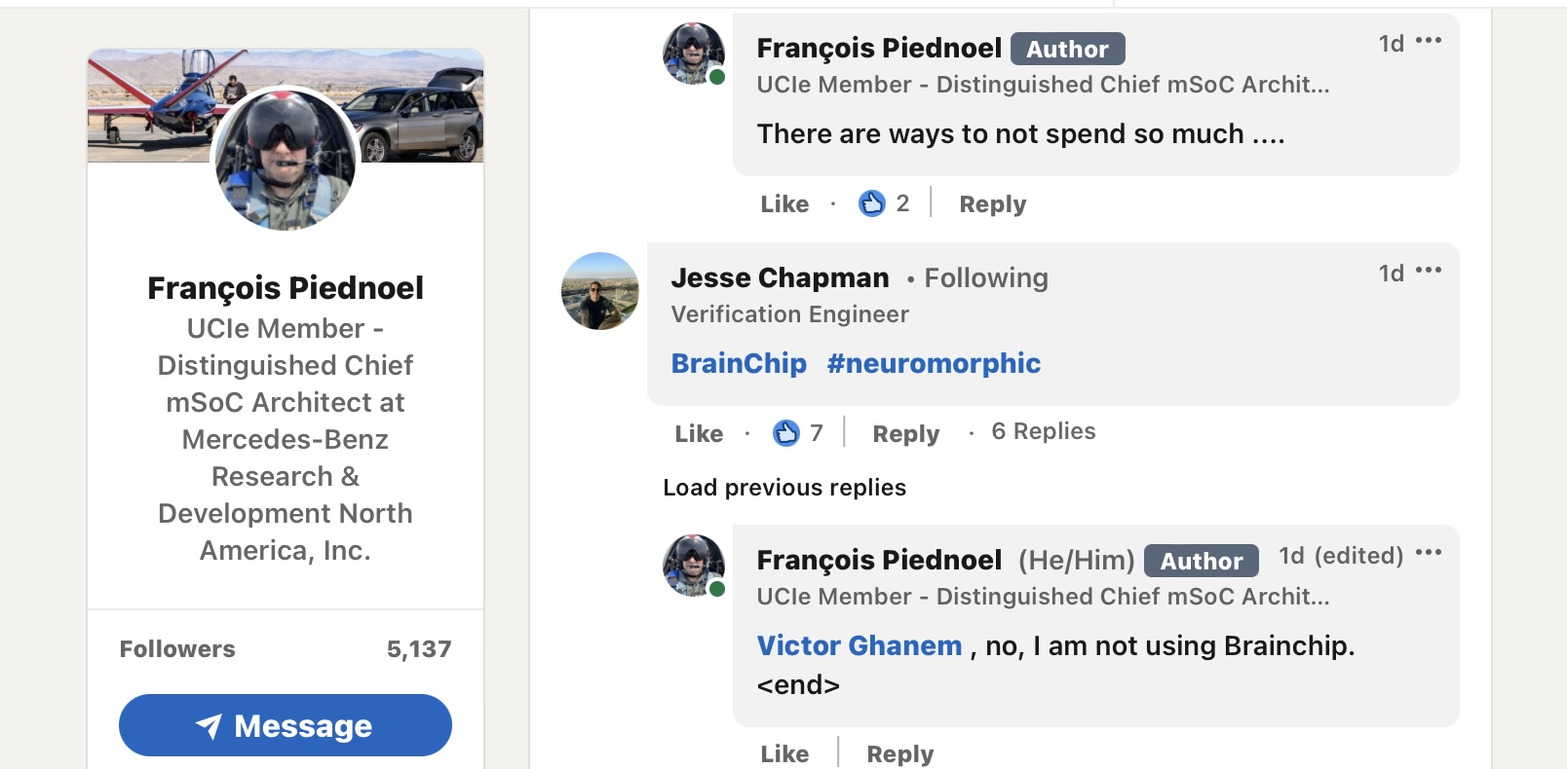Open the #neuromorphic hashtag link
This screenshot has height=769, width=1567.
(x=934, y=363)
